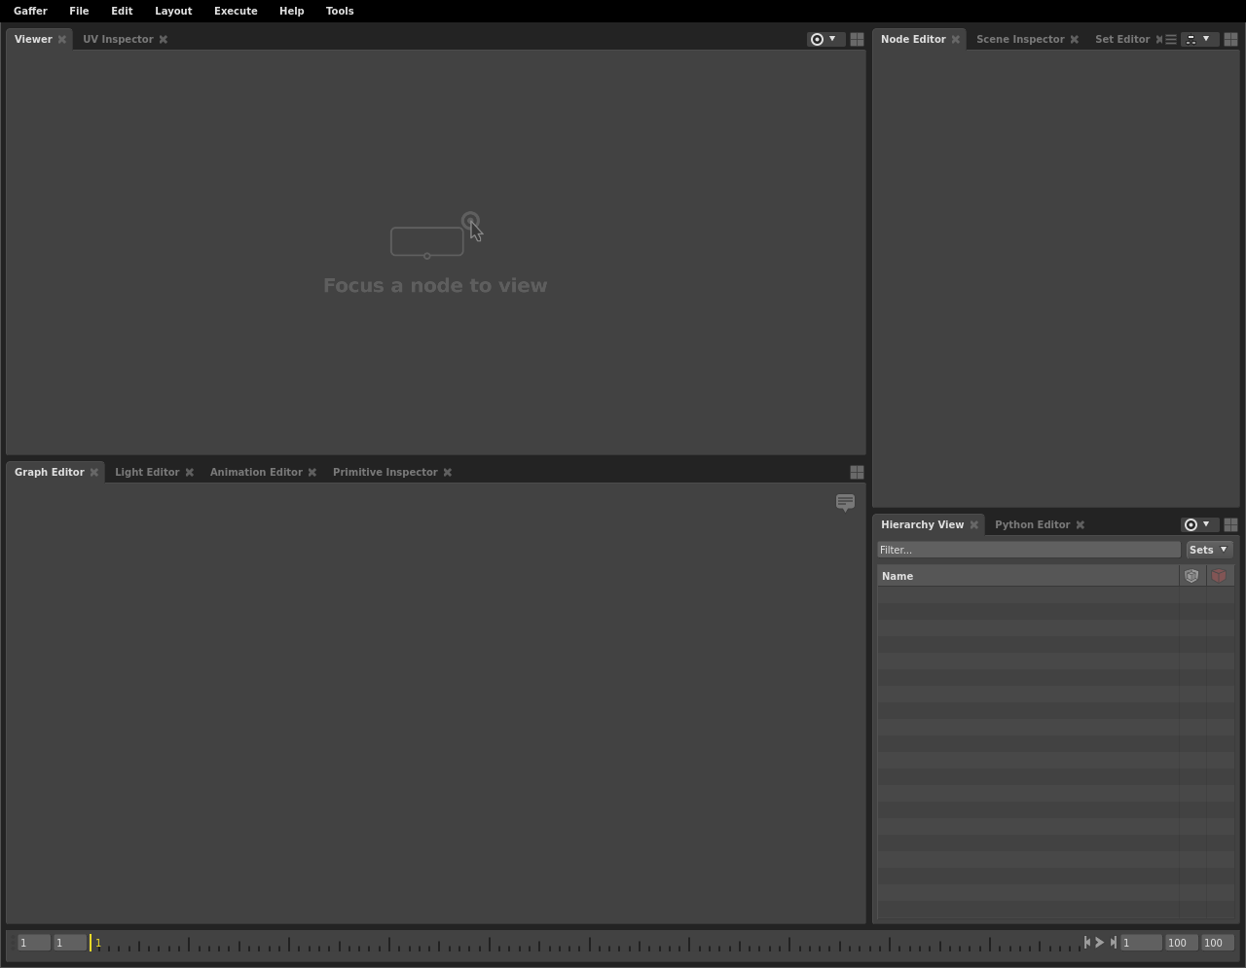Click the red render set cube icon
Viewport: 1246px width, 968px height.
pyautogui.click(x=1219, y=576)
